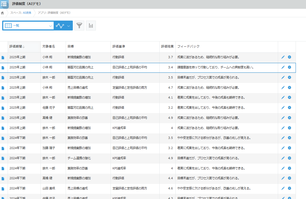Click アプリ: 評価制度（AIデモ） breadcrumb
306x199 pixels.
[54, 13]
